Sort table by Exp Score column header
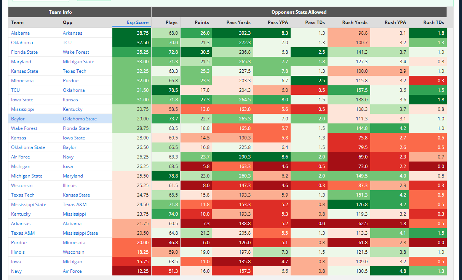 coord(132,22)
